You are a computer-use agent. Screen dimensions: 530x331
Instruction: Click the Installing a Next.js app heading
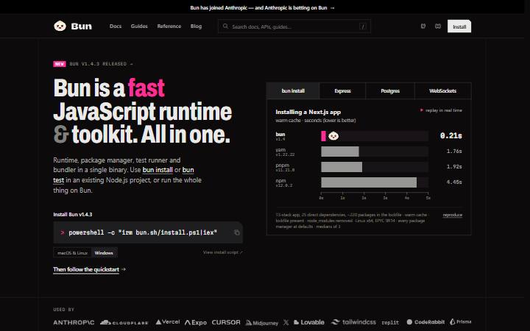pos(308,112)
